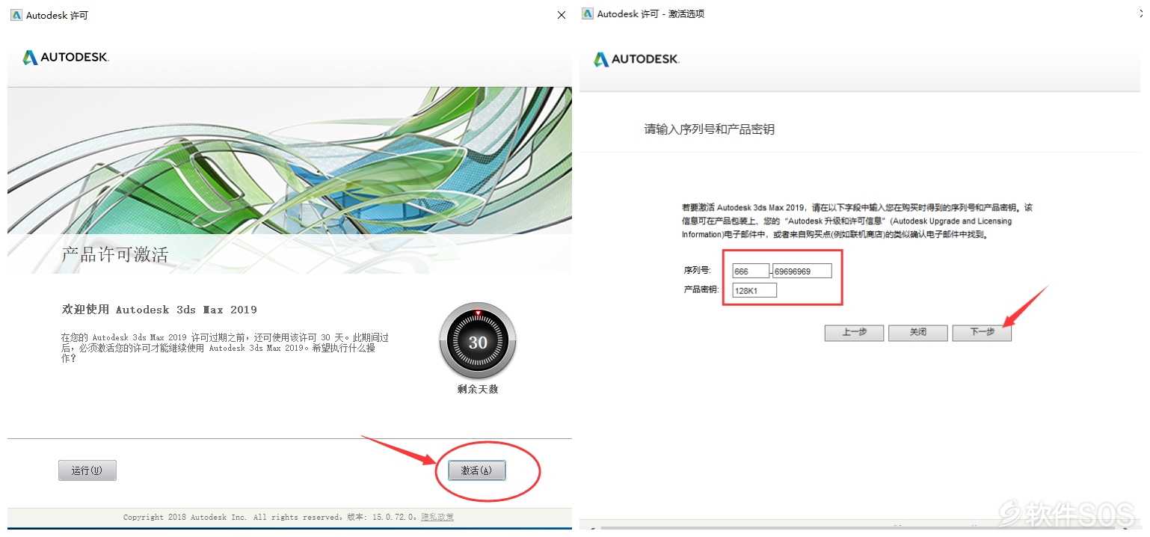The image size is (1150, 537).
Task: Click the Autodesk logo in activation options window
Action: pos(636,59)
